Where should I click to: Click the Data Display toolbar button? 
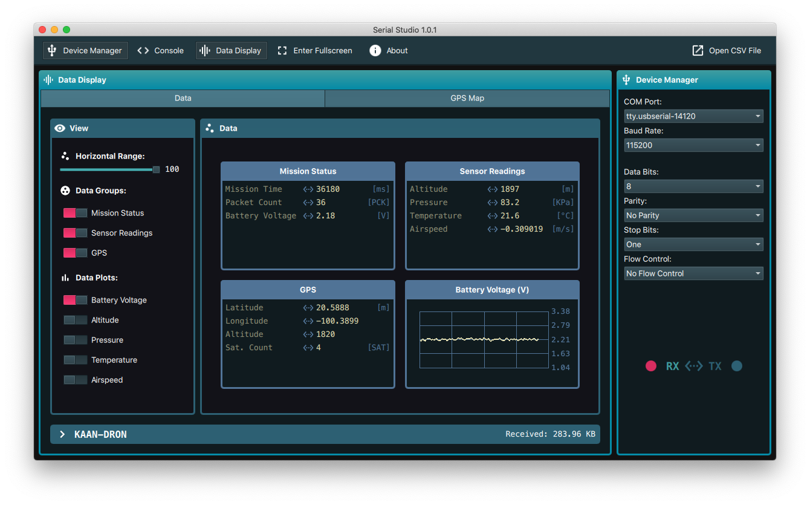232,51
